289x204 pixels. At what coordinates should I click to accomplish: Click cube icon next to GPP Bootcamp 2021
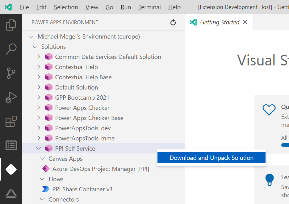tap(49, 97)
